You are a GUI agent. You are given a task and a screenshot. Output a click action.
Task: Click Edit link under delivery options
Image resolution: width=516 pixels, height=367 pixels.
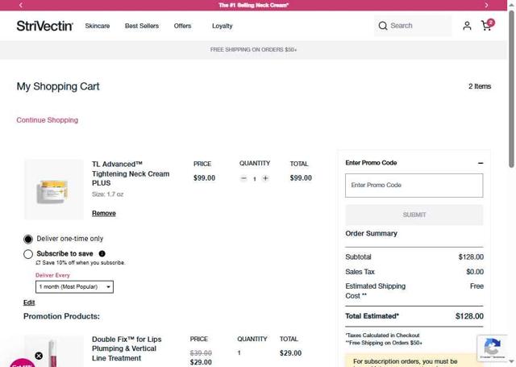pyautogui.click(x=29, y=302)
